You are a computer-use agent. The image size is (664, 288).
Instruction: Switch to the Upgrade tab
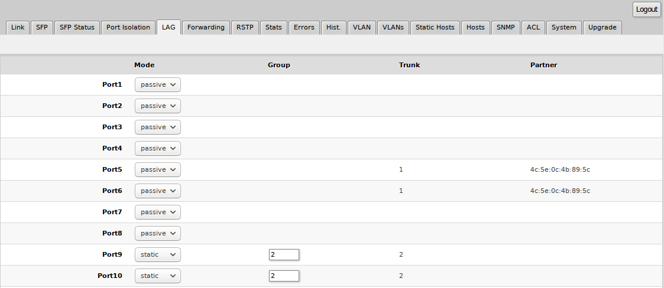click(x=602, y=27)
